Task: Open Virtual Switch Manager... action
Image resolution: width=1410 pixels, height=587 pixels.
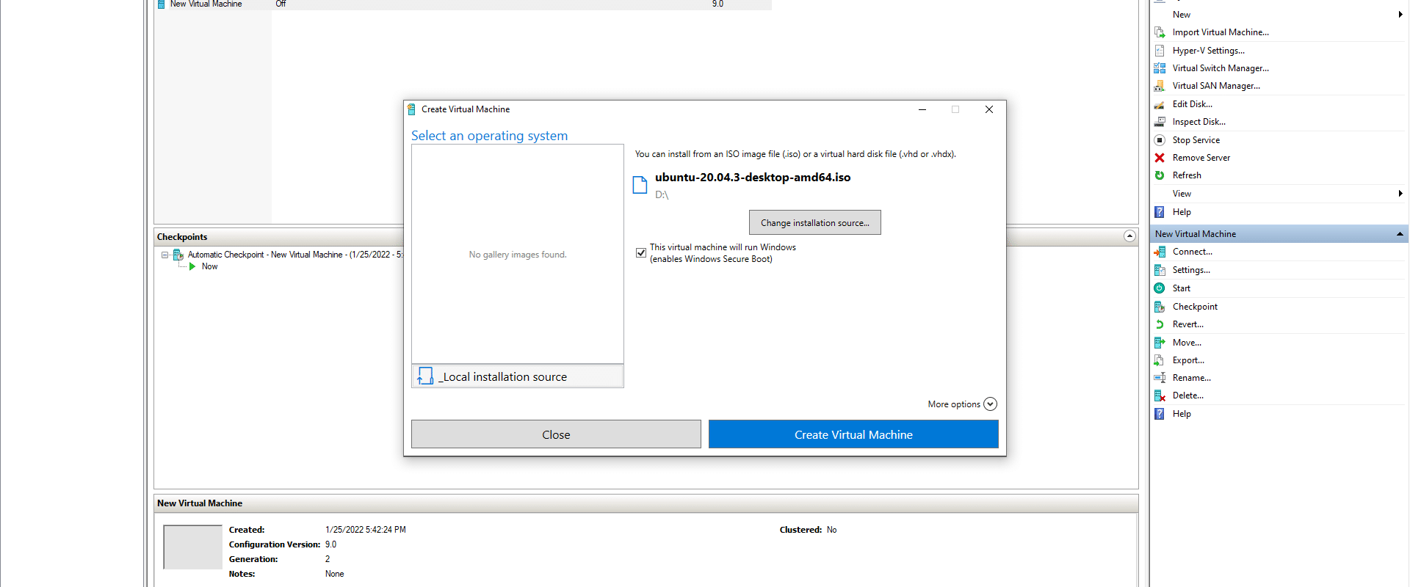Action: pyautogui.click(x=1221, y=68)
